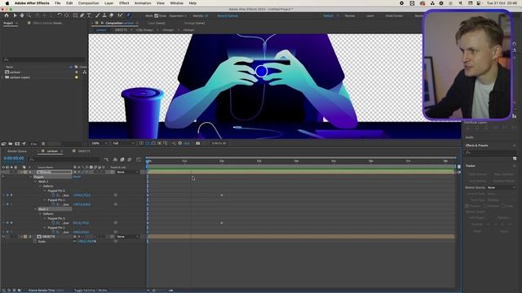Click the delete trash icon in Project panel

(x=43, y=144)
